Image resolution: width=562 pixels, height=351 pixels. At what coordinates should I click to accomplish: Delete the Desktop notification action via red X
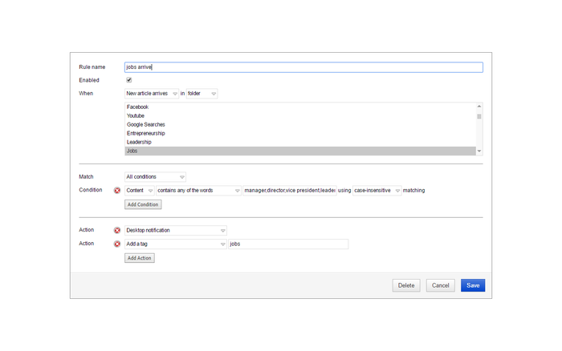tap(117, 231)
